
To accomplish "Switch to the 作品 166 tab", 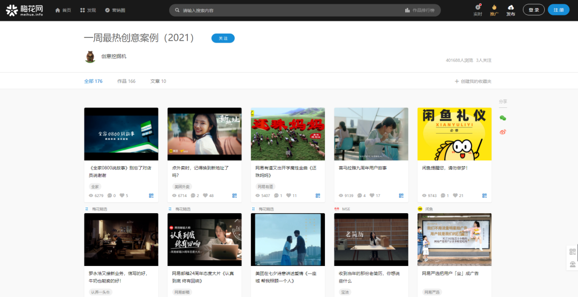I will [126, 81].
